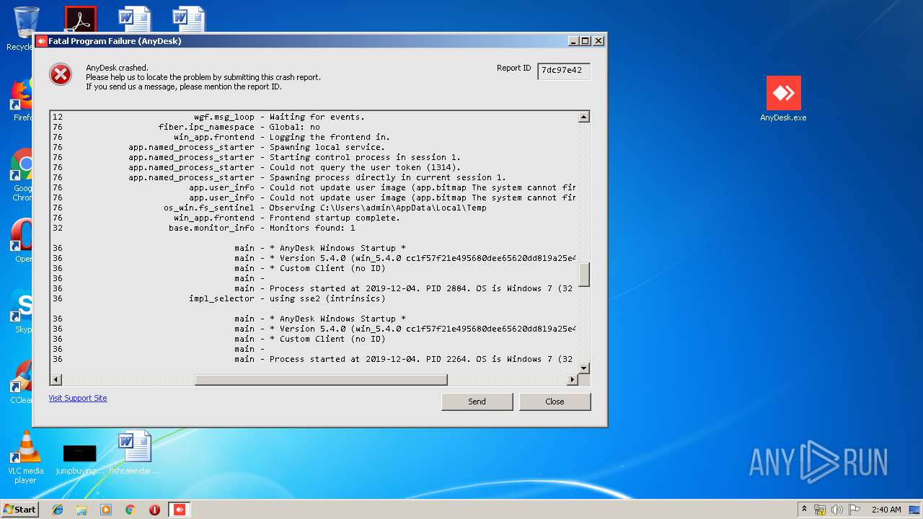Open Internet Explorer from taskbar
Viewport: 923px width, 519px height.
click(58, 510)
